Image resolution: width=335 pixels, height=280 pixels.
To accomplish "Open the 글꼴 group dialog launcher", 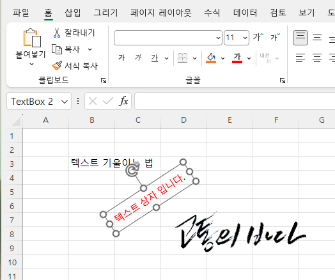I will click(283, 81).
